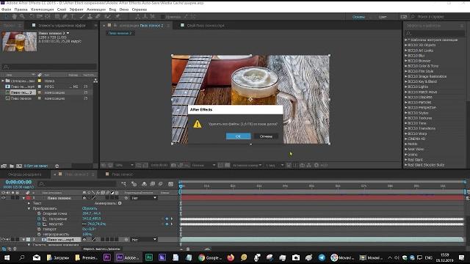Image resolution: width=470 pixels, height=264 pixels.
Task: Toggle Snapping checkbox in the toolbar
Action: (163, 17)
